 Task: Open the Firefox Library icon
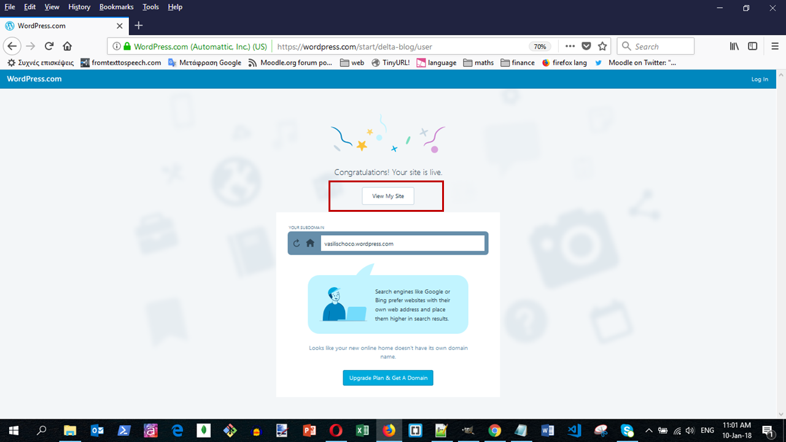coord(734,46)
